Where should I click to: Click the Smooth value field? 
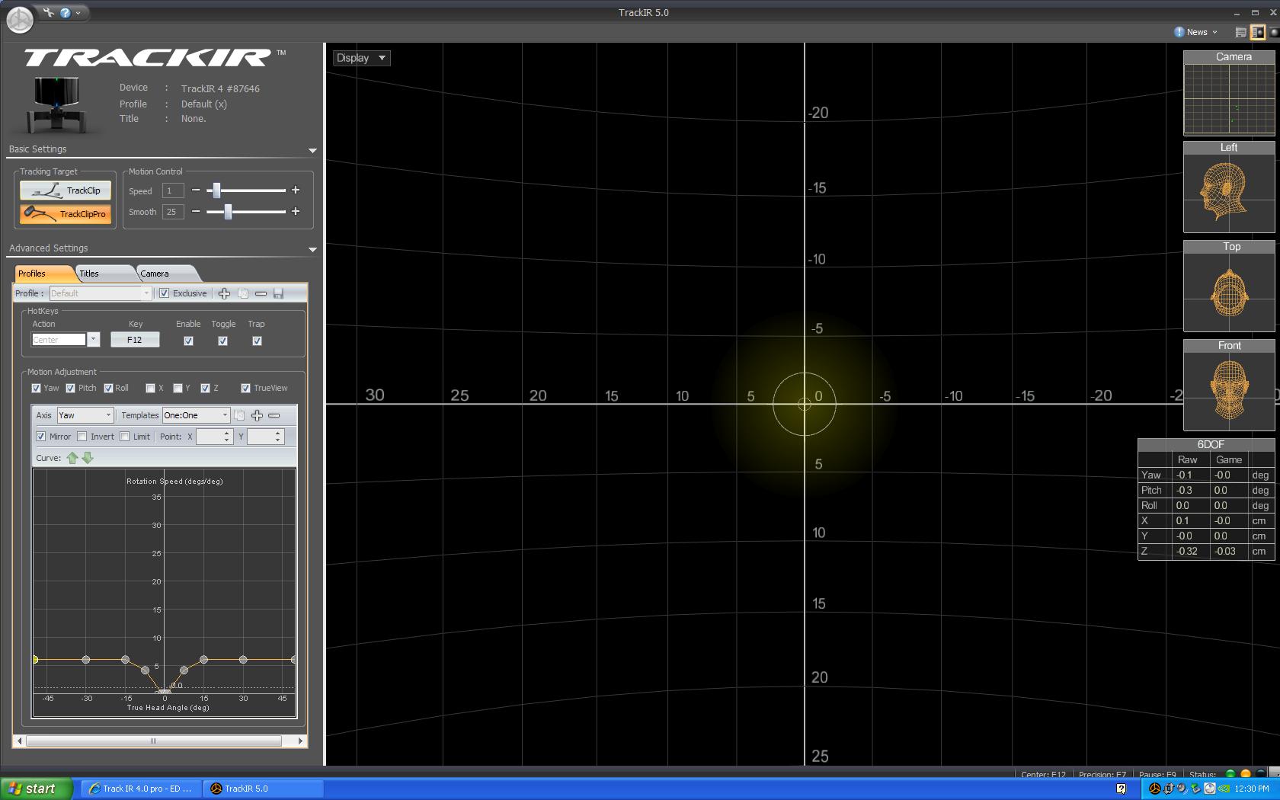(173, 212)
